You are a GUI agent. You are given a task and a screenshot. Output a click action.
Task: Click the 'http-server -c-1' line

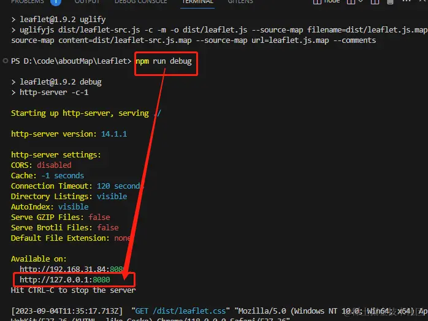click(54, 93)
